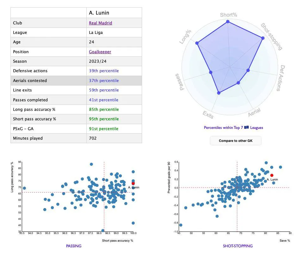
Task: Click the 95th percentile Short pass accuracy value
Action: click(104, 119)
